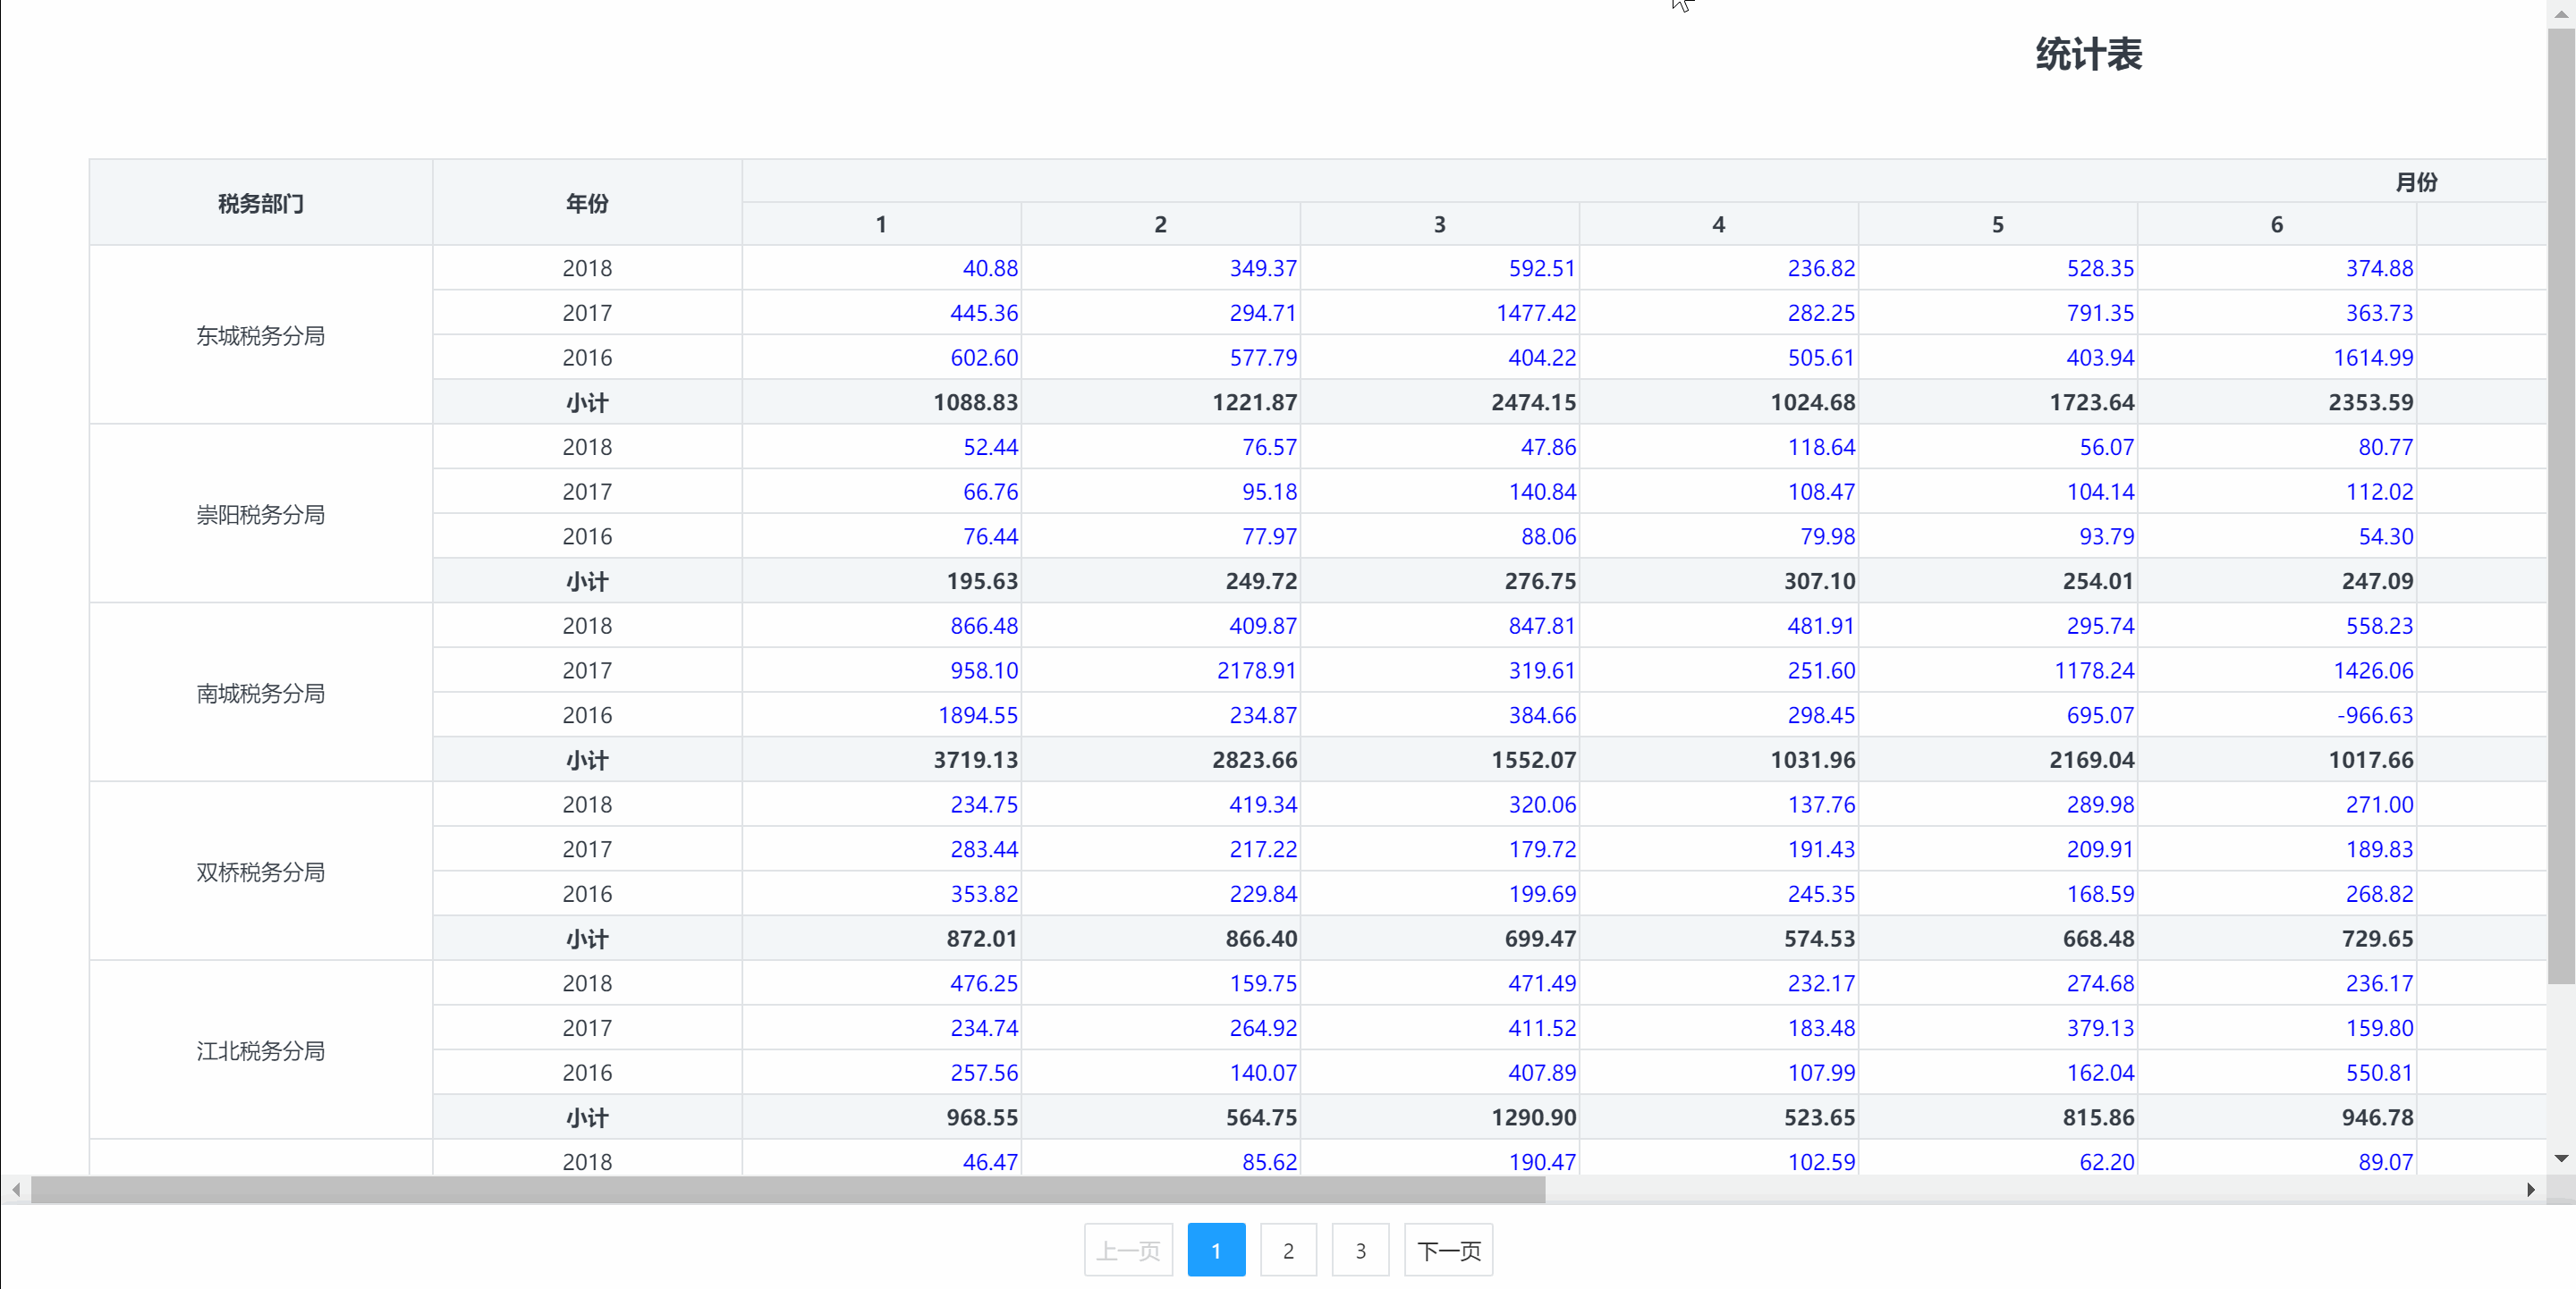
Task: Click the scroll left arrow on horizontal scrollbar
Action: pyautogui.click(x=16, y=1189)
